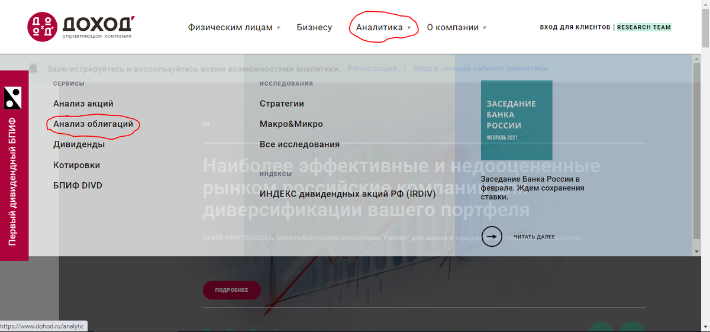This screenshot has height=332, width=710.
Task: Click the Заседание Банка России thumbnail
Action: pos(517,120)
